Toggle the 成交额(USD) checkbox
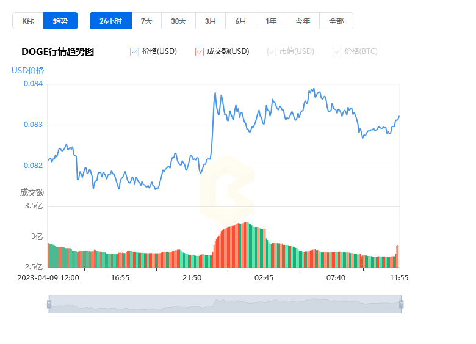The width and height of the screenshot is (476, 344). tap(200, 52)
